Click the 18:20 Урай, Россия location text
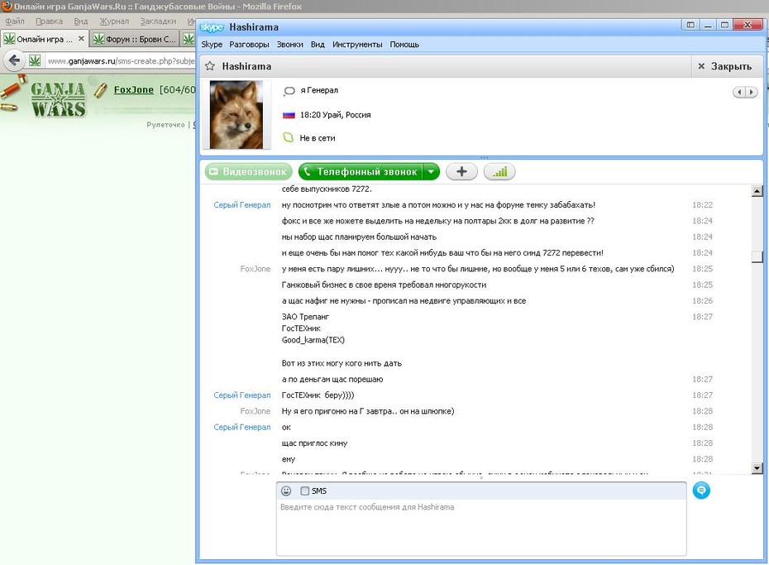The image size is (769, 565). pyautogui.click(x=335, y=115)
